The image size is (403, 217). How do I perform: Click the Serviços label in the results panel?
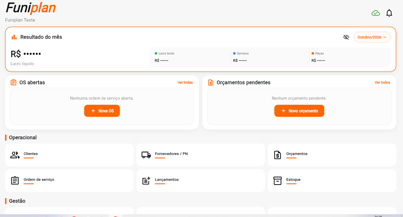(243, 53)
